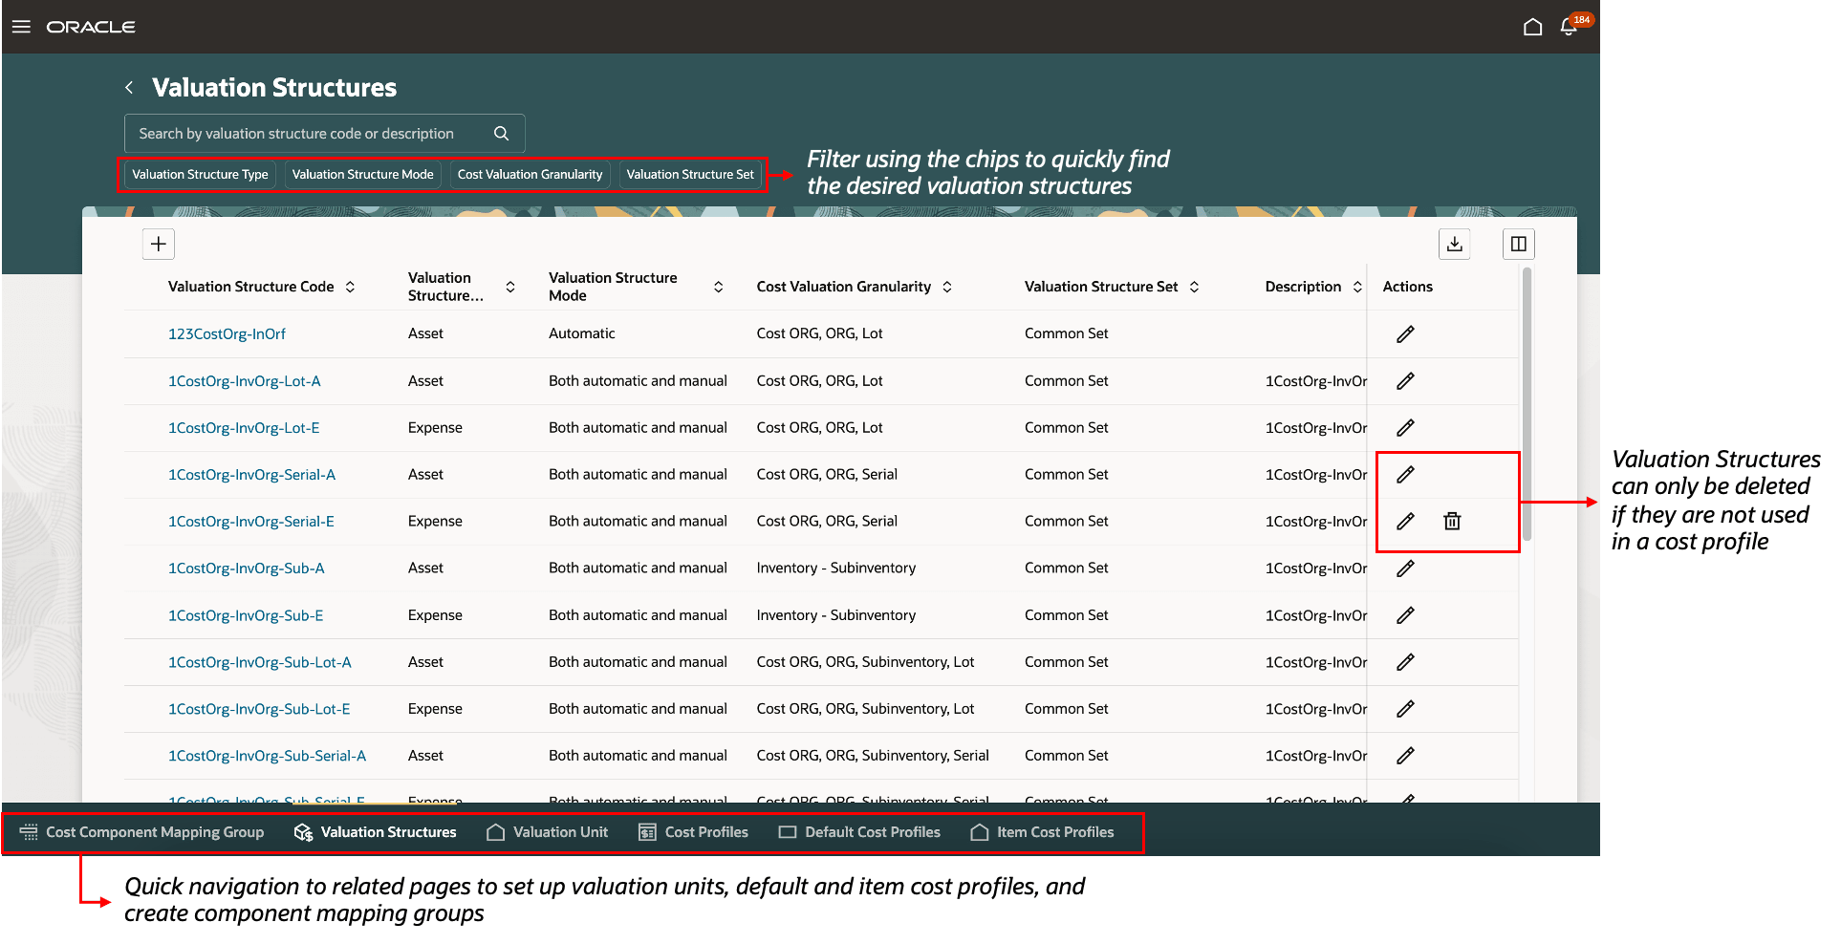Viewport: 1841px width, 944px height.
Task: Click the search magnifier icon
Action: coord(501,134)
